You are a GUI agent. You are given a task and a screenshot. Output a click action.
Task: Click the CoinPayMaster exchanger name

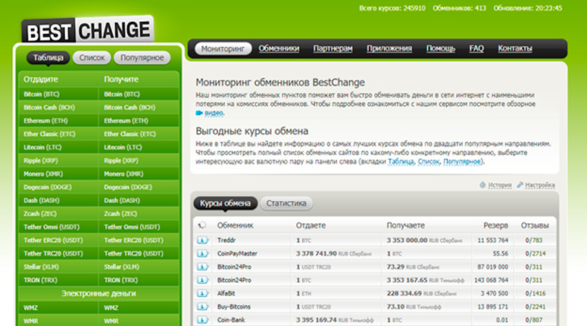(237, 253)
